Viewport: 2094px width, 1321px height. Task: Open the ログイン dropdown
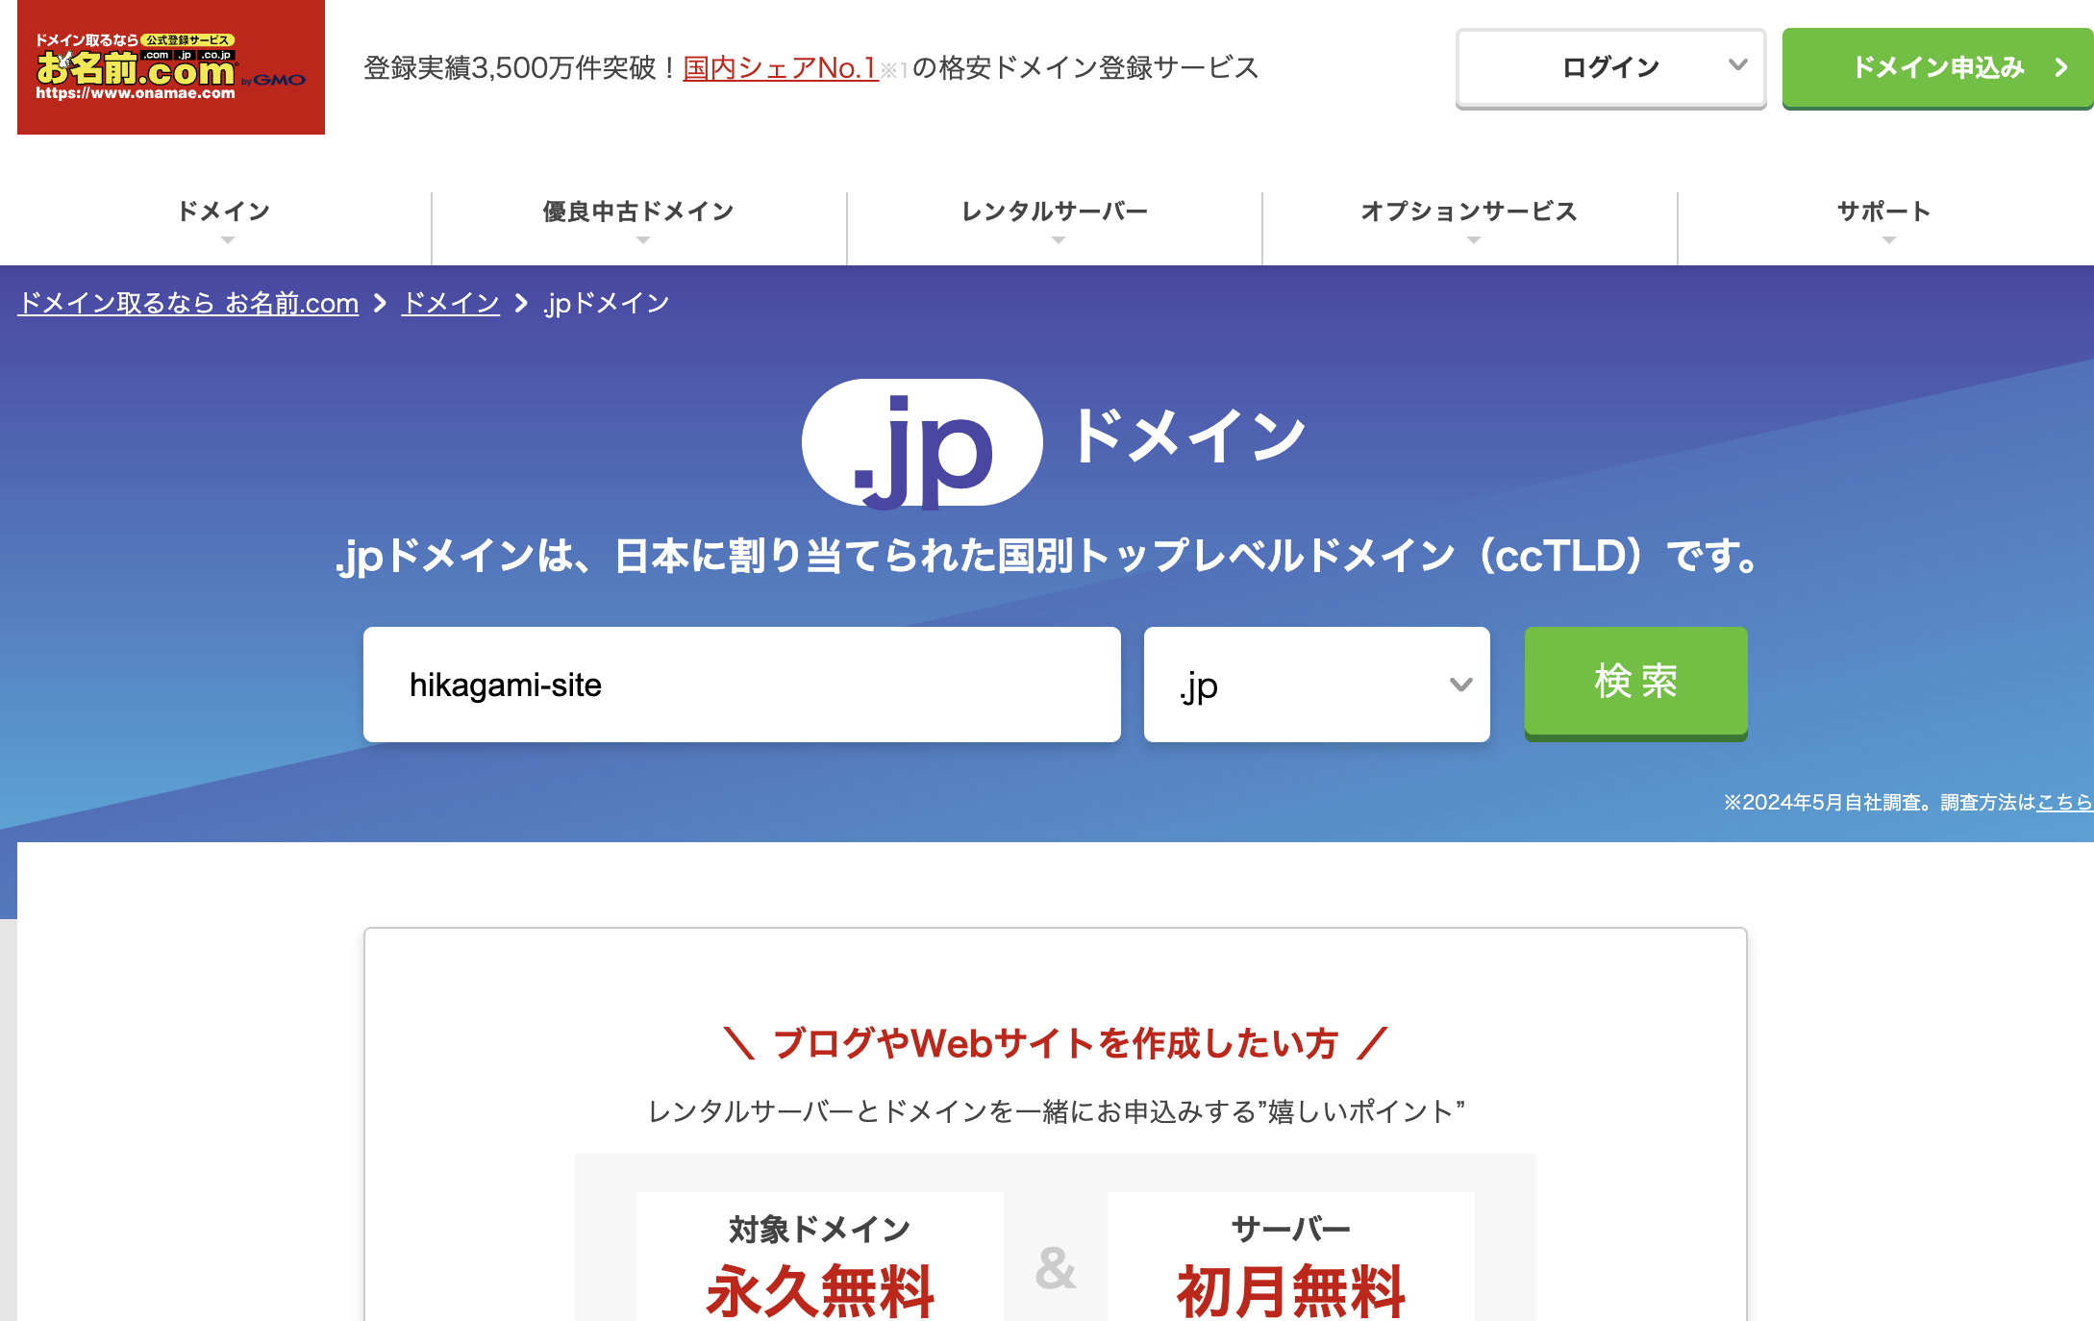tap(1610, 66)
